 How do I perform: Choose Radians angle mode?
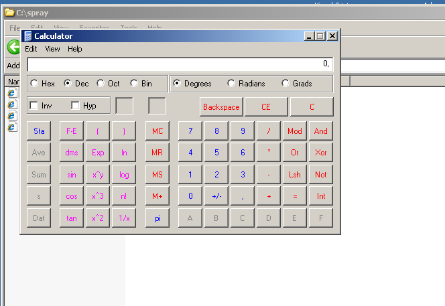[x=231, y=84]
